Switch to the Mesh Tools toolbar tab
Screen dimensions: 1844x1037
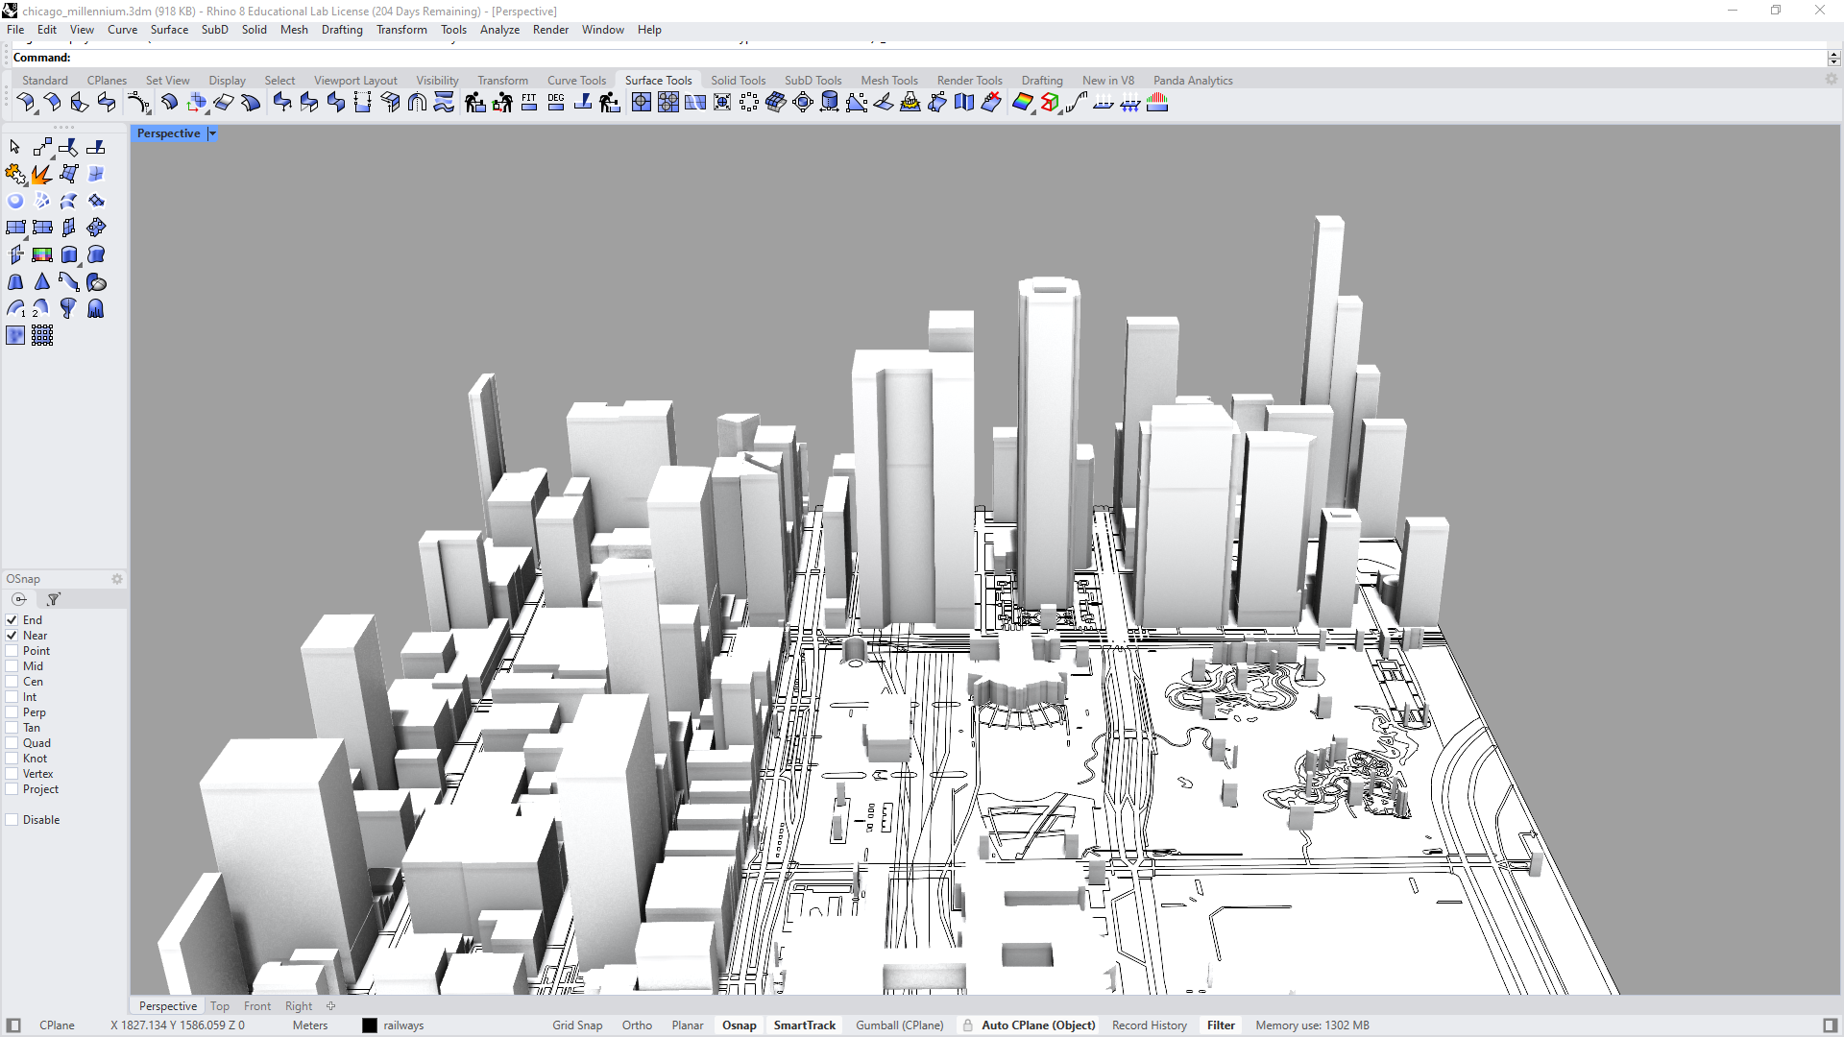tap(888, 81)
